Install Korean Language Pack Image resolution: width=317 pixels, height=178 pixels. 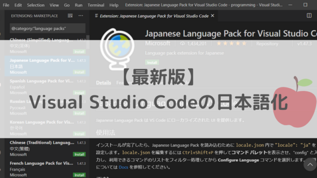[79, 134]
